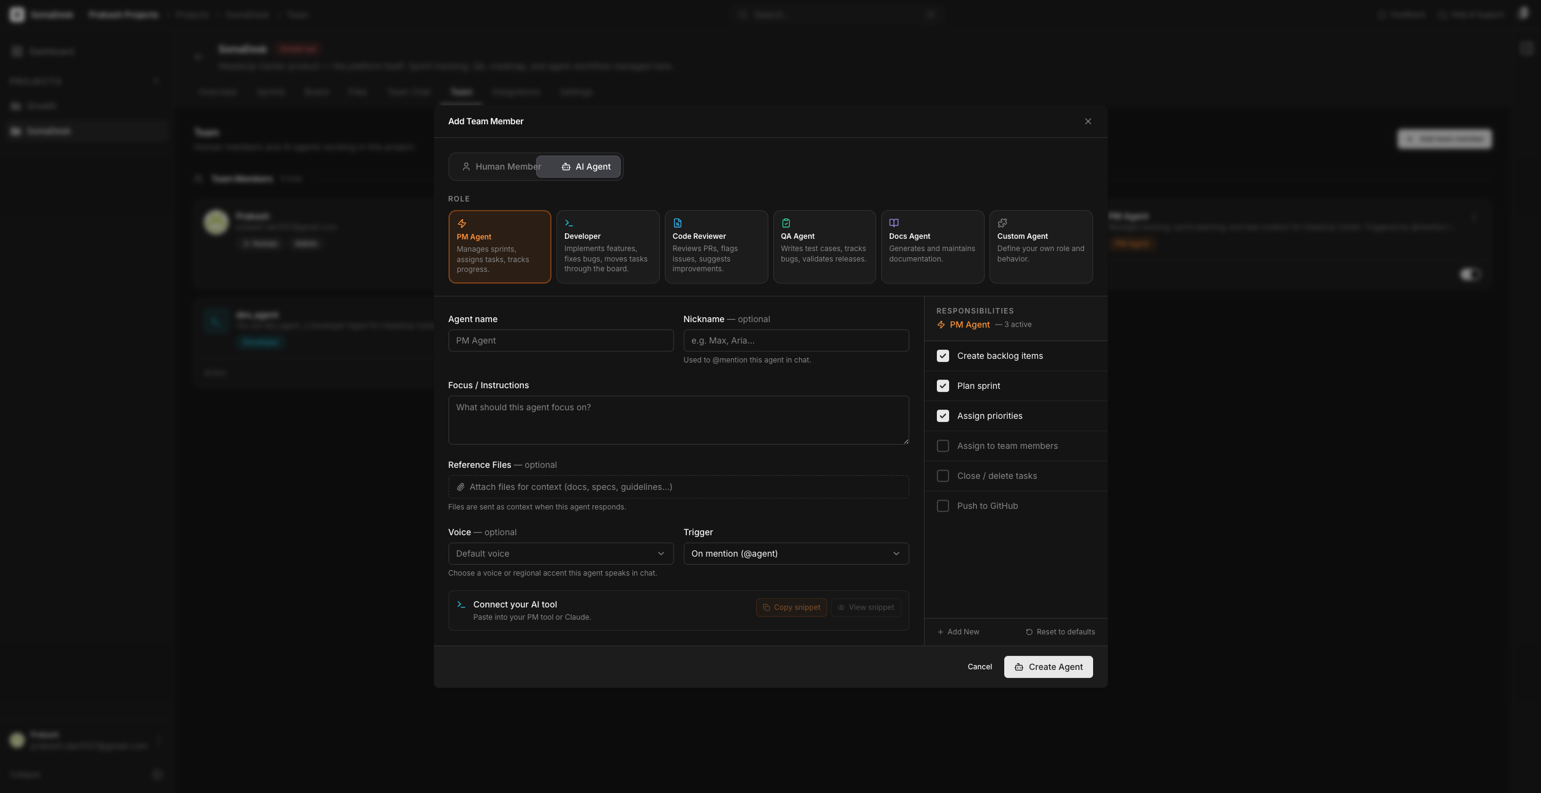
Task: Select the Custom Agent role card
Action: click(x=1040, y=247)
